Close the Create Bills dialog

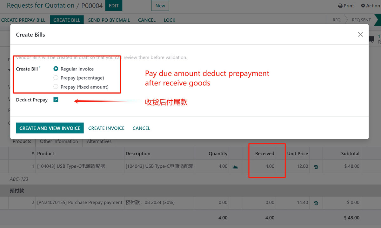coord(360,34)
